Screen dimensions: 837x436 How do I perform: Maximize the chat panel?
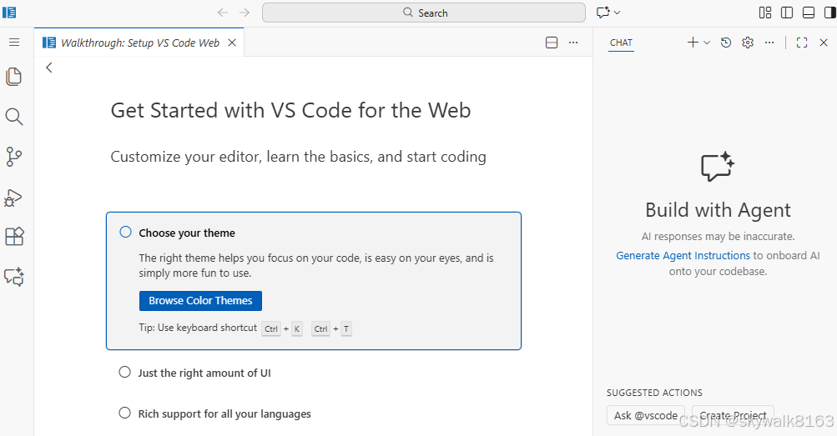tap(802, 43)
